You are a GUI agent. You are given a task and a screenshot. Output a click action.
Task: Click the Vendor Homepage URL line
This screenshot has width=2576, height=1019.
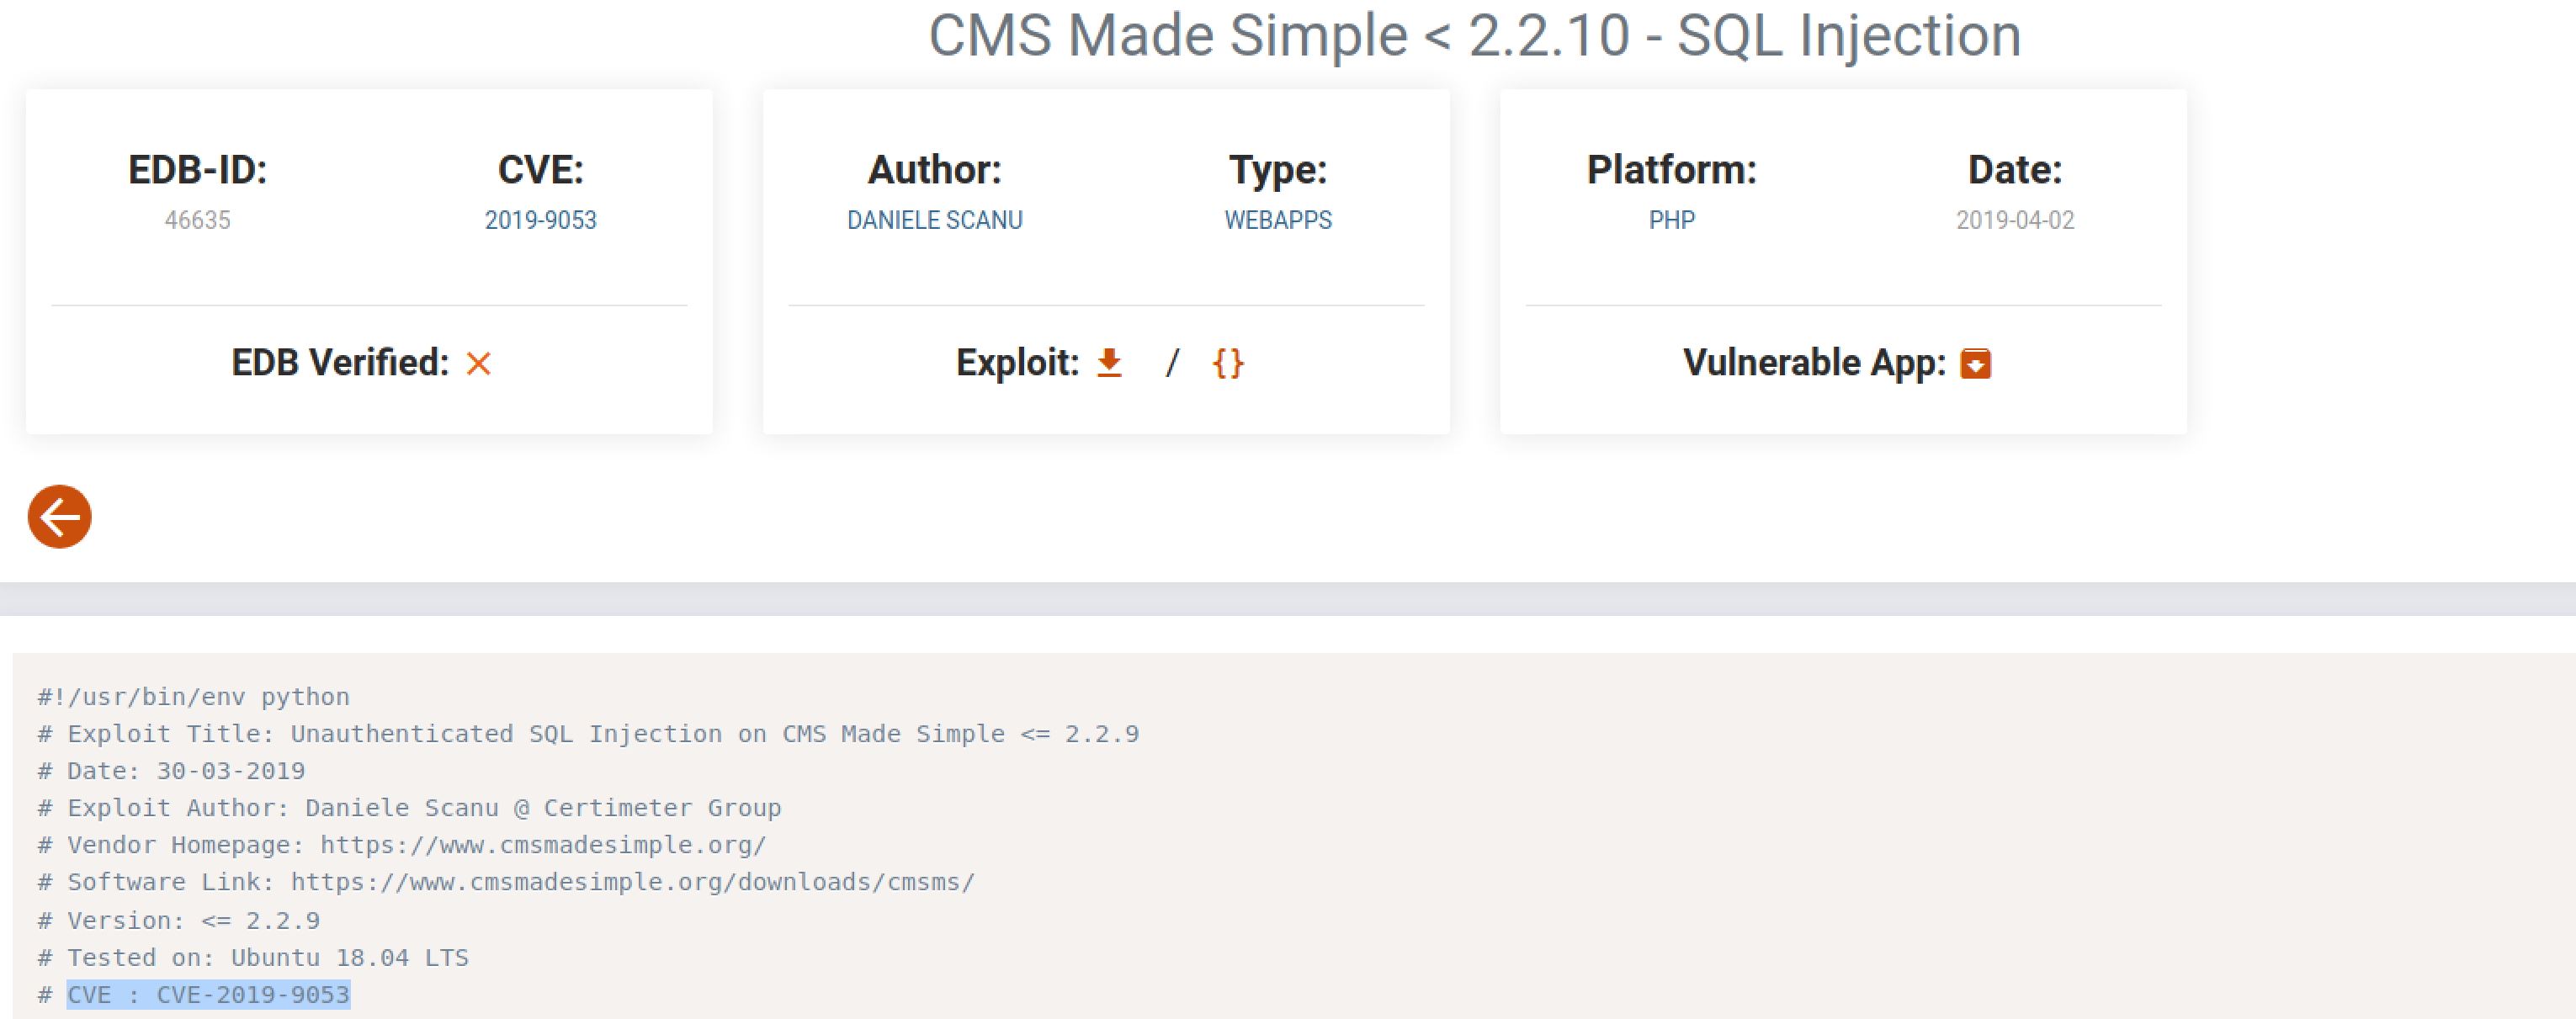coord(402,845)
